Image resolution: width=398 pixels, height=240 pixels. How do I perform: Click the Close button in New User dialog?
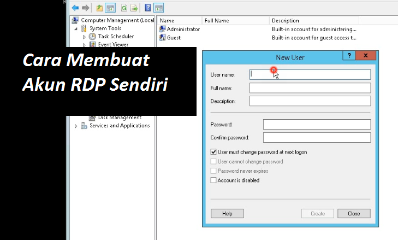pyautogui.click(x=353, y=214)
